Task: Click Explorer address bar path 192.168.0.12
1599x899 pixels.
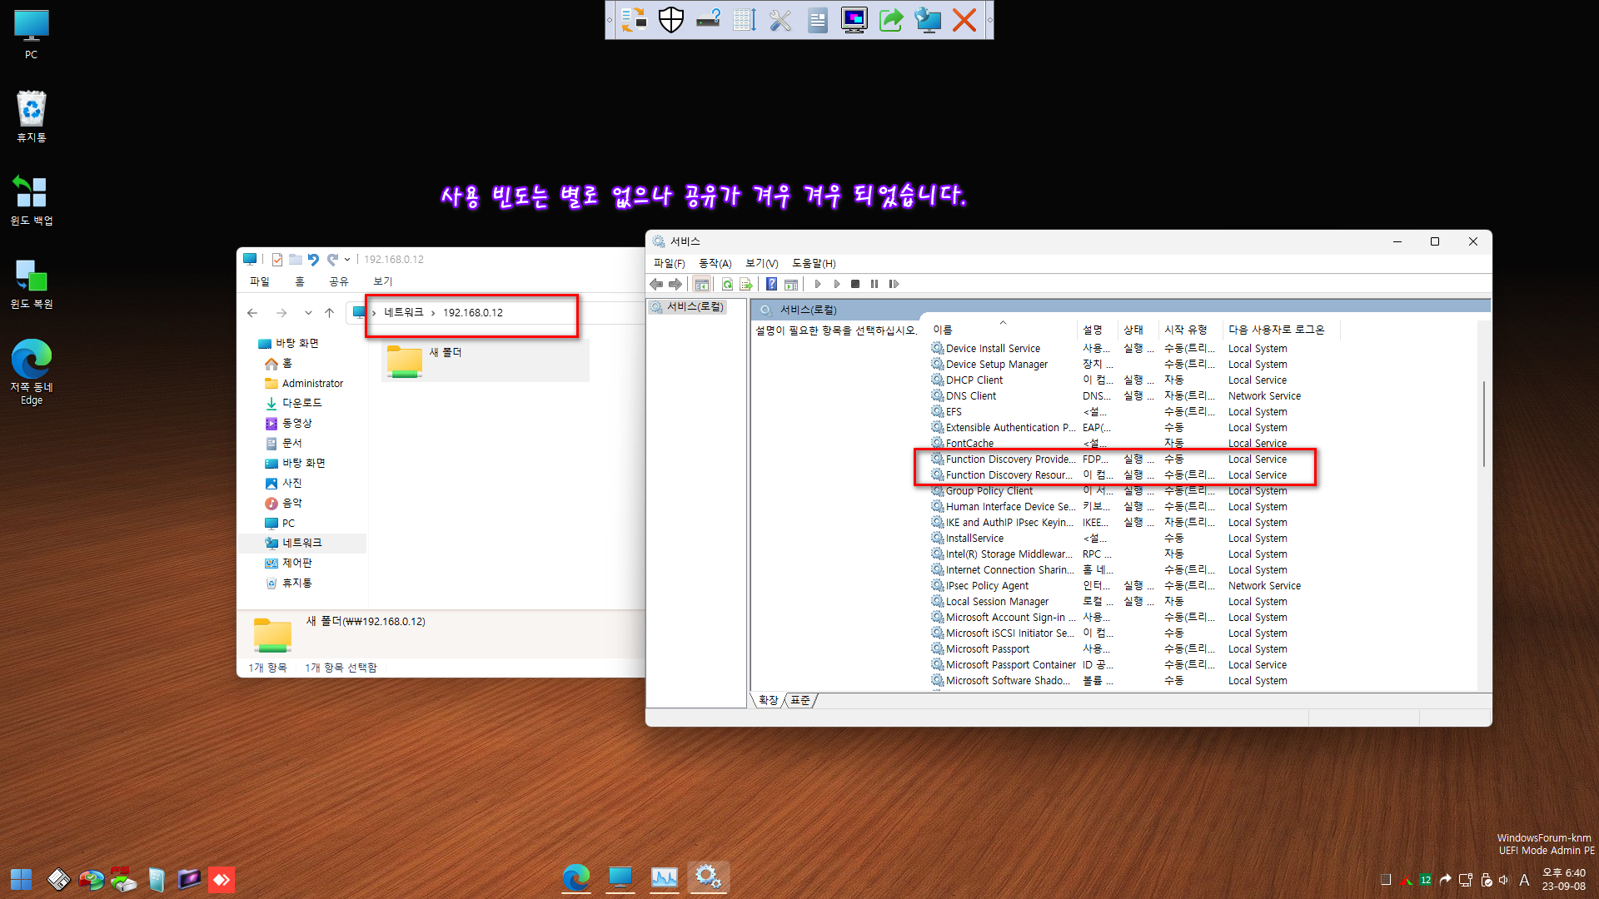Action: pyautogui.click(x=473, y=313)
